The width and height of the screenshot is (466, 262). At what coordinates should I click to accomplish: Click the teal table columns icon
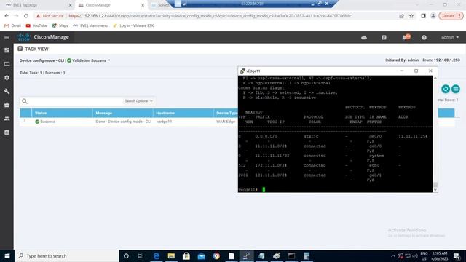pos(455,89)
